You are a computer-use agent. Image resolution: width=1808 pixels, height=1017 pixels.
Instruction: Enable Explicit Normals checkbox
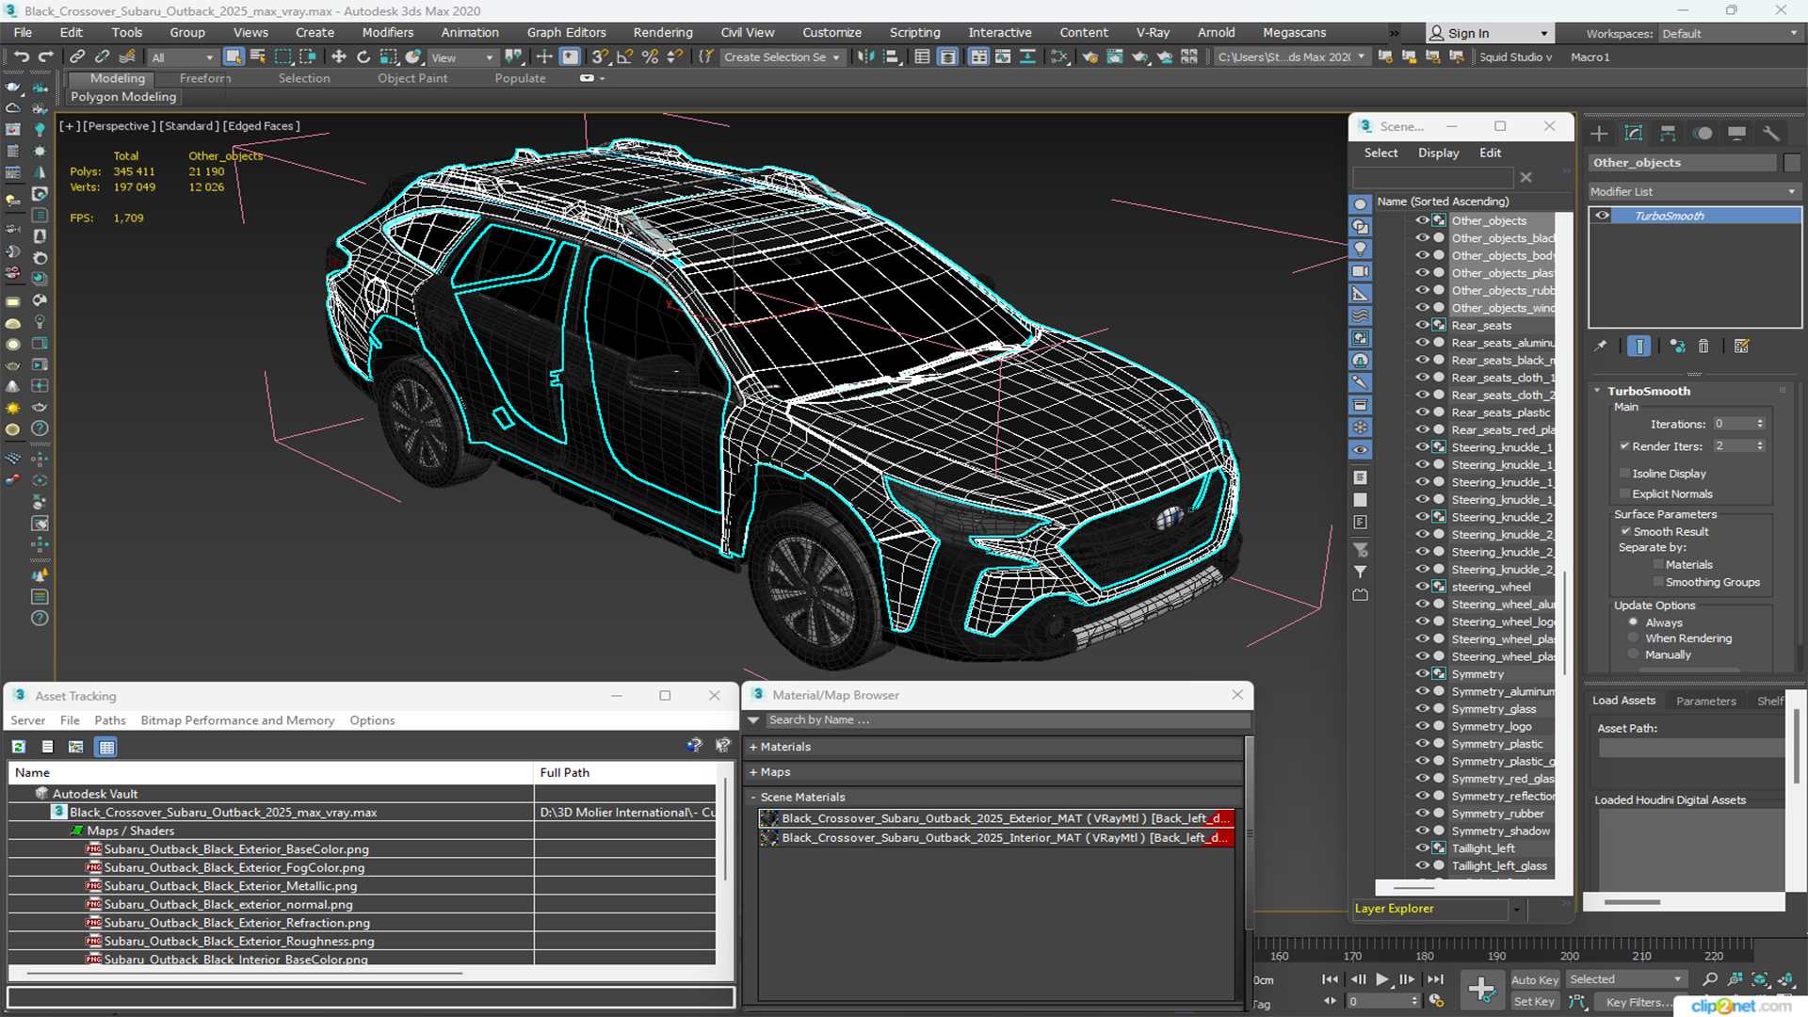(1624, 493)
